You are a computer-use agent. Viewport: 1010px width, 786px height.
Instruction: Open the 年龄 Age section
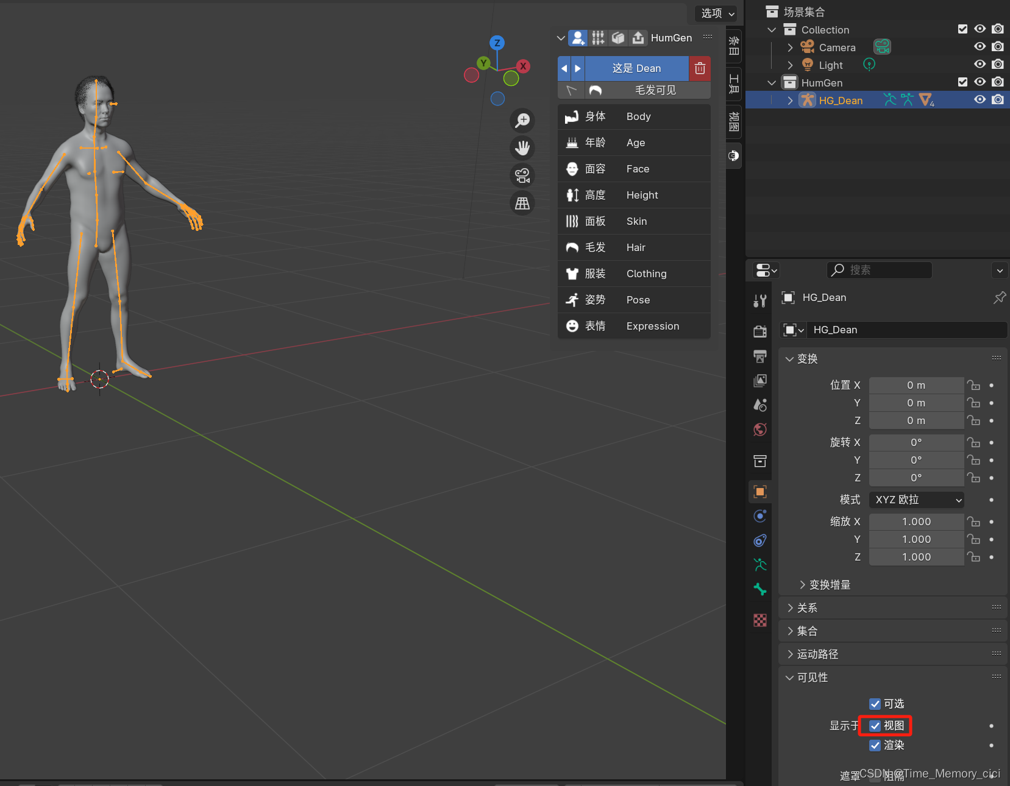(x=634, y=143)
